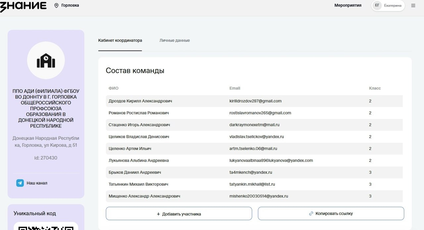
Task: Click email mishenko20030514@yandex.ru
Action: pyautogui.click(x=258, y=196)
